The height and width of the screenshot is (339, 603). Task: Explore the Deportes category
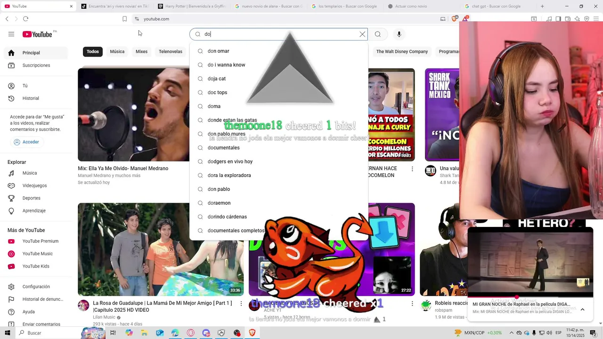[x=37, y=198]
